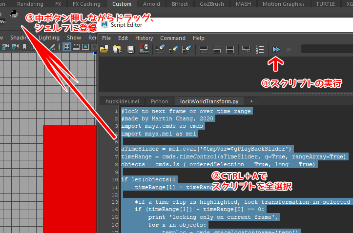This screenshot has width=353, height=233.
Task: Toggle Show History only layout
Action: [204, 49]
